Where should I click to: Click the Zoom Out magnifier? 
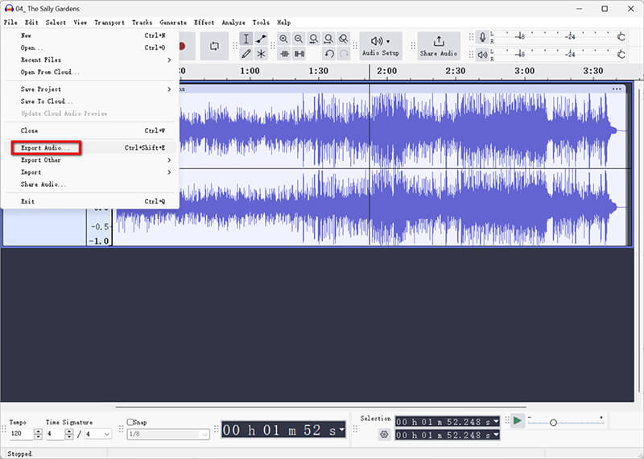(x=299, y=39)
